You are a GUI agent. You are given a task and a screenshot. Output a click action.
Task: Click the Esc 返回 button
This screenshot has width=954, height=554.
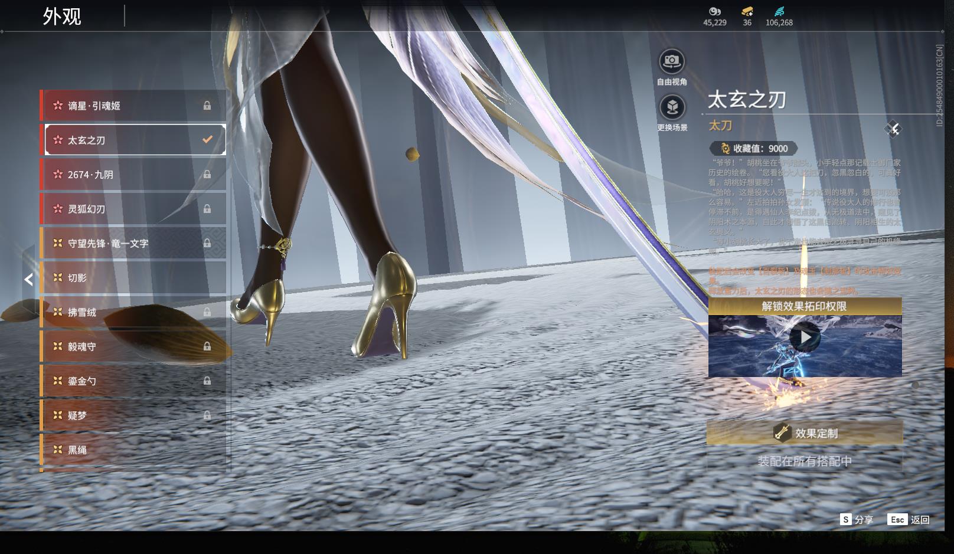(909, 520)
